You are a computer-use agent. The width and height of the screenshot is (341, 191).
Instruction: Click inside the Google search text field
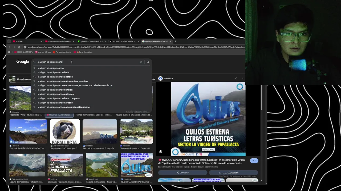[x=88, y=62]
